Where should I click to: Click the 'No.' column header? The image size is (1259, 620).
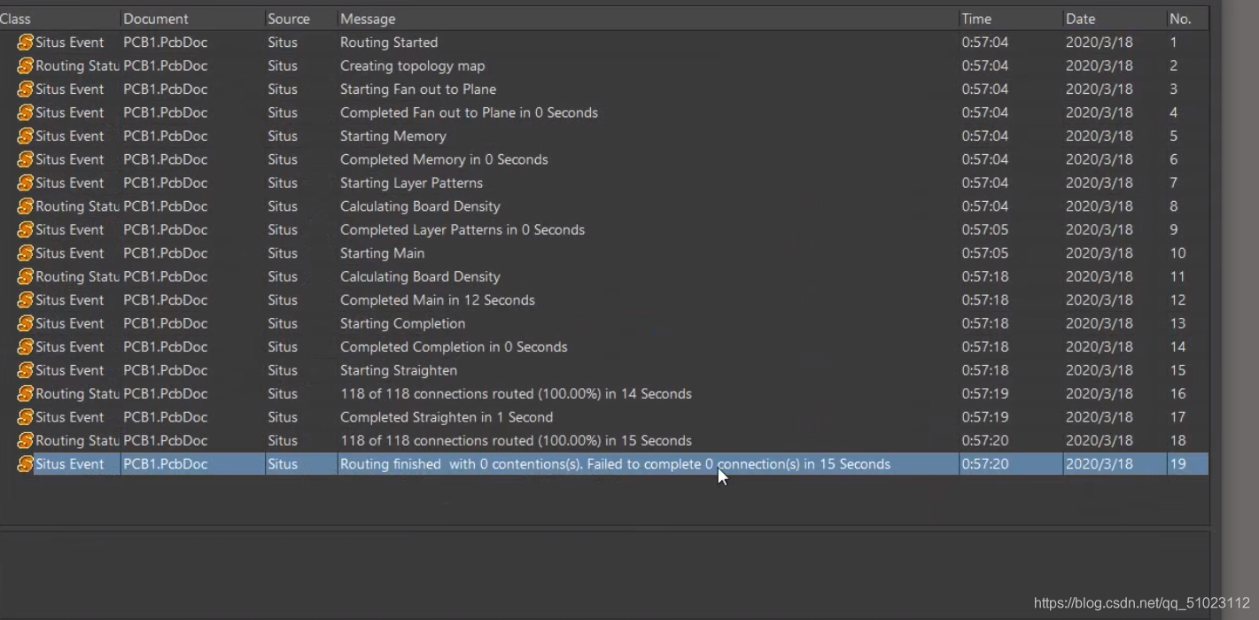1187,19
